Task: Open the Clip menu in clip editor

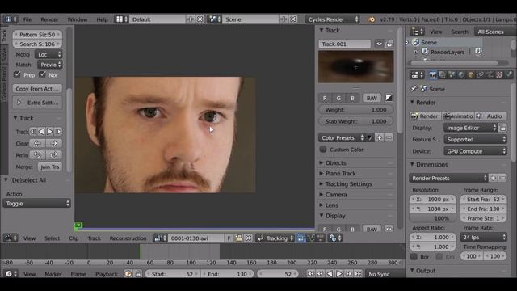Action: click(x=74, y=238)
